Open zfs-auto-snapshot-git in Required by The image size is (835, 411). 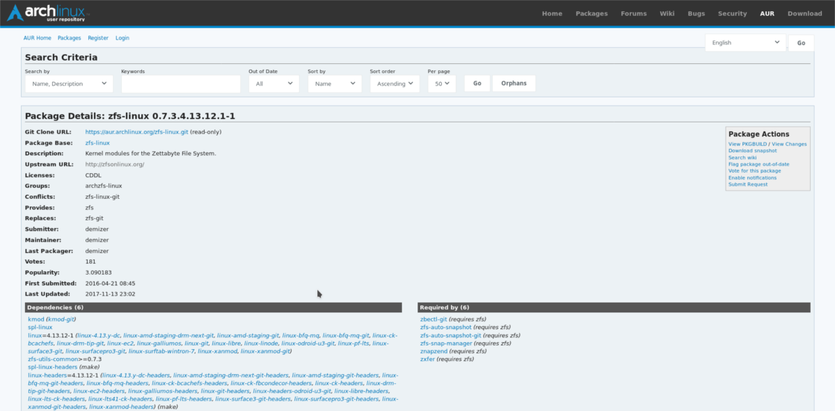450,335
